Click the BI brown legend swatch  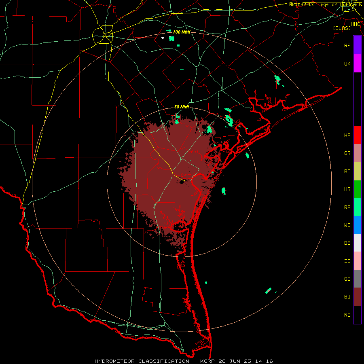(x=357, y=297)
